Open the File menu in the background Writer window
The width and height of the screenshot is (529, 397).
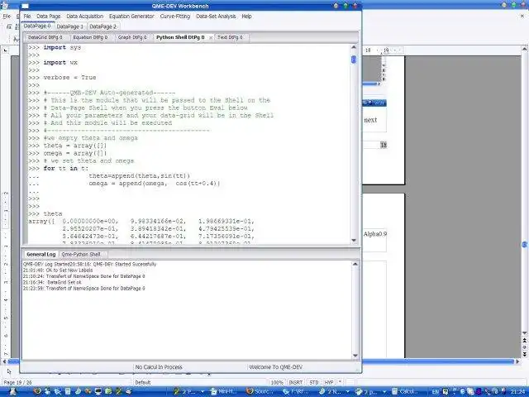pyautogui.click(x=7, y=17)
